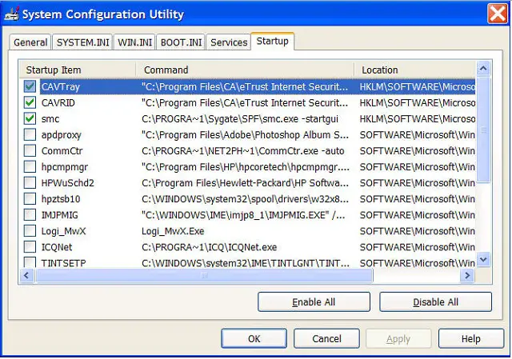Check the HPWuSchd2 startup item
This screenshot has width=512, height=359.
coord(30,182)
